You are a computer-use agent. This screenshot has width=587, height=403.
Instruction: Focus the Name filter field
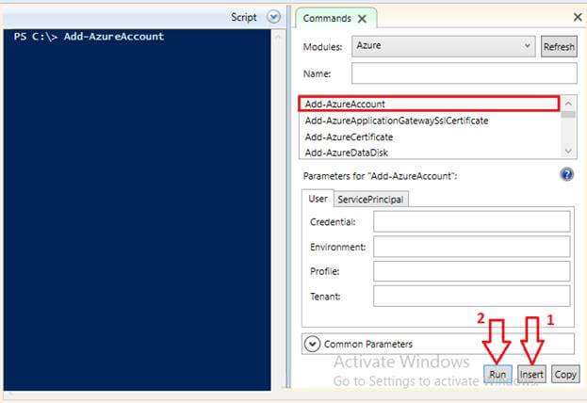465,73
